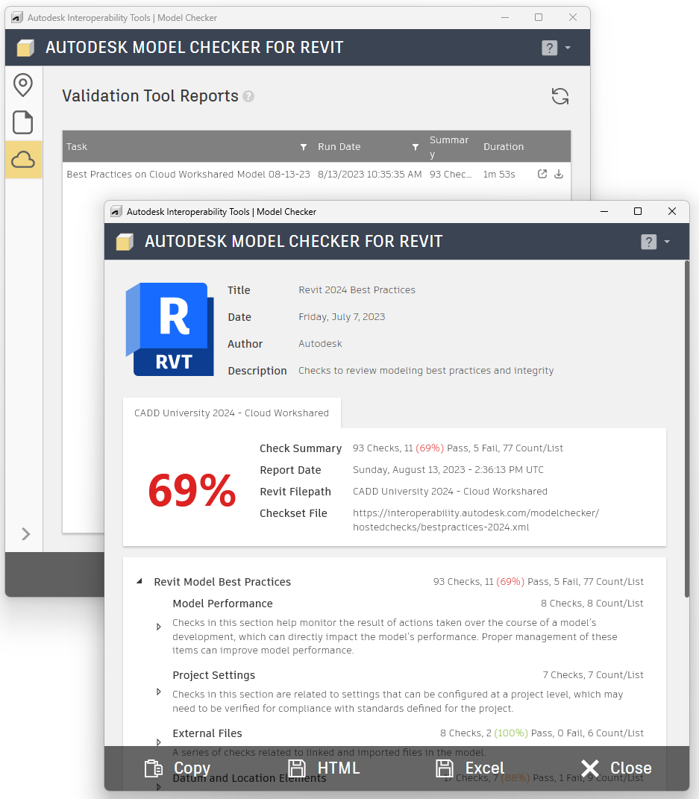This screenshot has width=699, height=799.
Task: Click the Model Performance heading
Action: tap(222, 604)
